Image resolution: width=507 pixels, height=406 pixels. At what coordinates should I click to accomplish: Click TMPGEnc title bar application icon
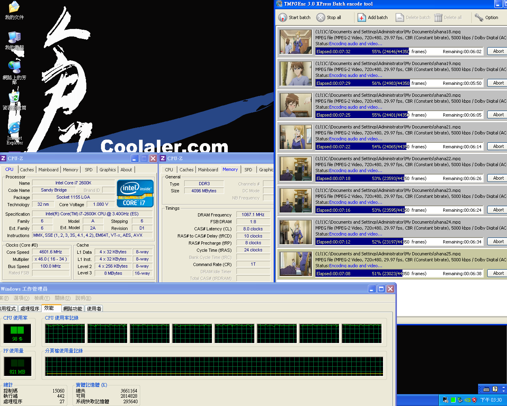pos(279,4)
